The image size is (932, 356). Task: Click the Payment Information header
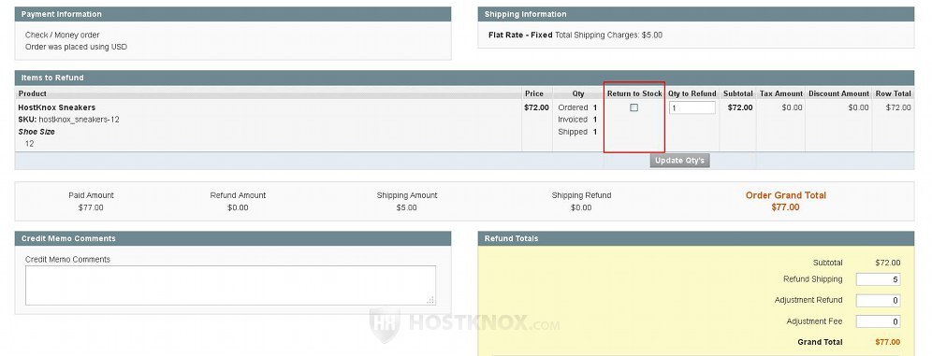tap(233, 14)
